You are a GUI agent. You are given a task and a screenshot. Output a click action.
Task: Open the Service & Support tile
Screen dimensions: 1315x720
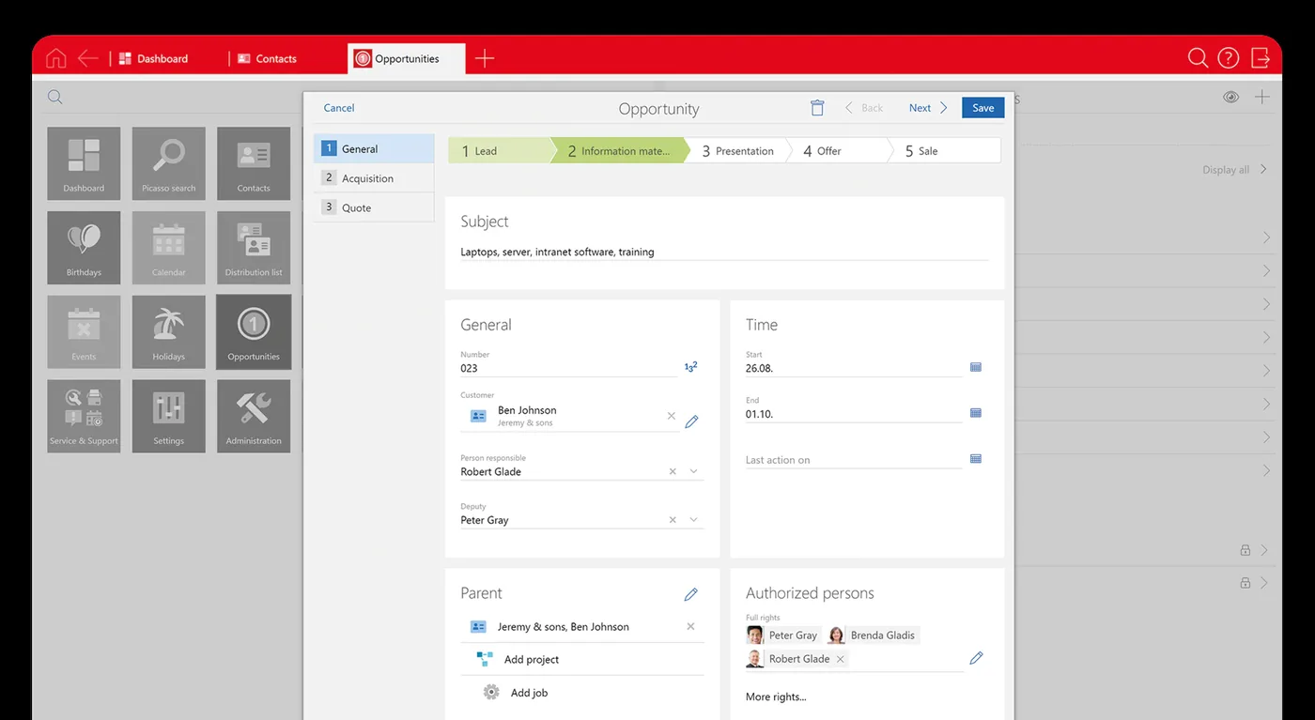tap(84, 416)
